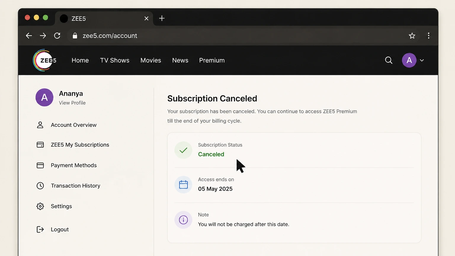Image resolution: width=455 pixels, height=256 pixels.
Task: Click the info icon beside Note
Action: point(183,220)
